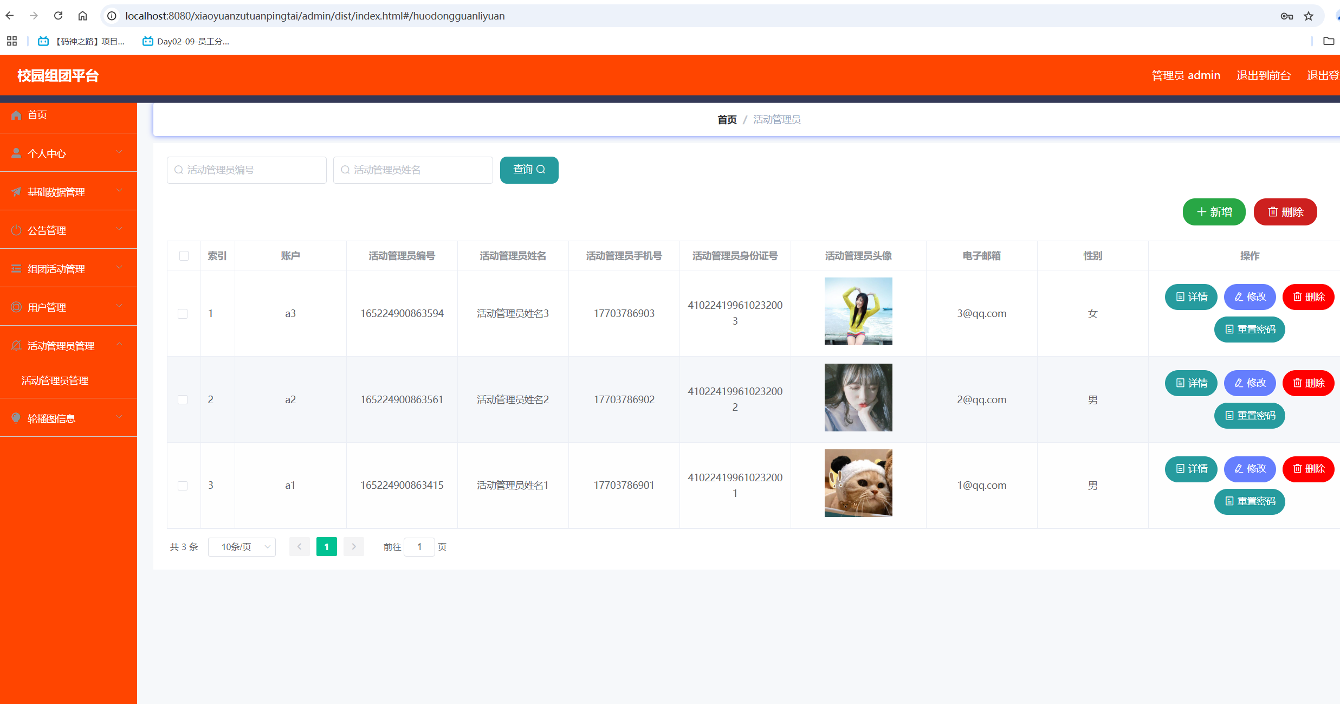The width and height of the screenshot is (1340, 704).
Task: Click 修改 for account a2
Action: [x=1250, y=383]
